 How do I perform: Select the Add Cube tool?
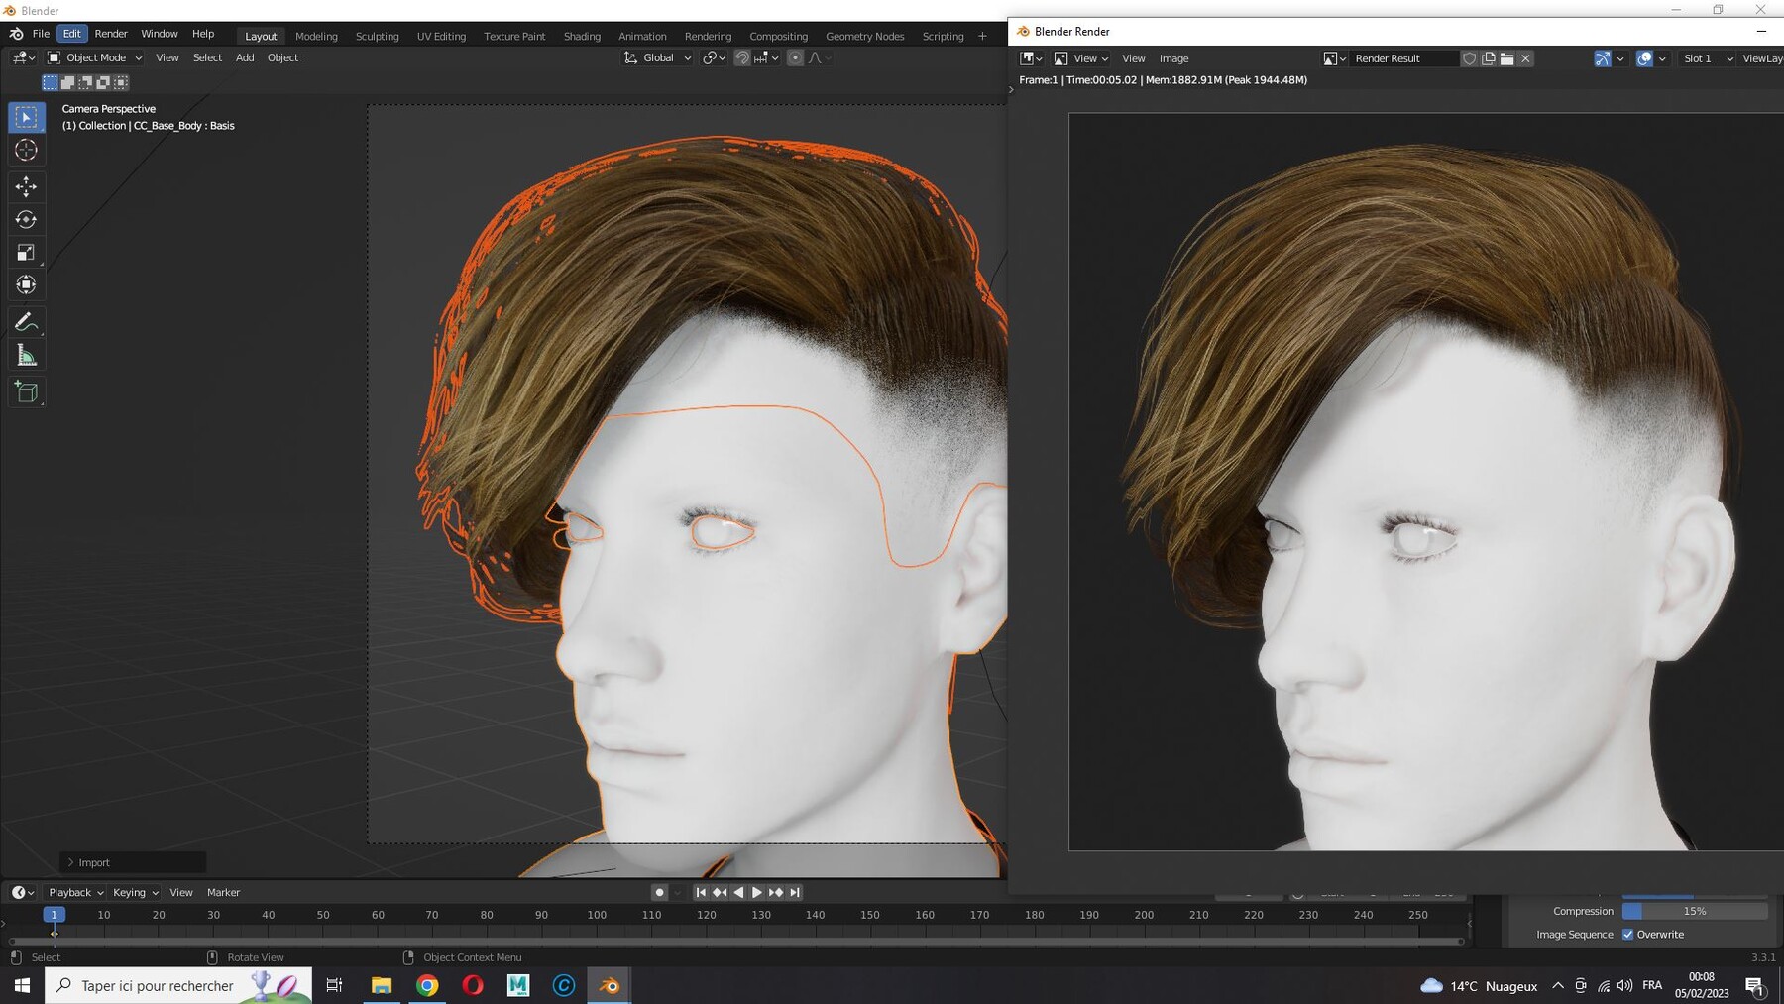pos(26,392)
